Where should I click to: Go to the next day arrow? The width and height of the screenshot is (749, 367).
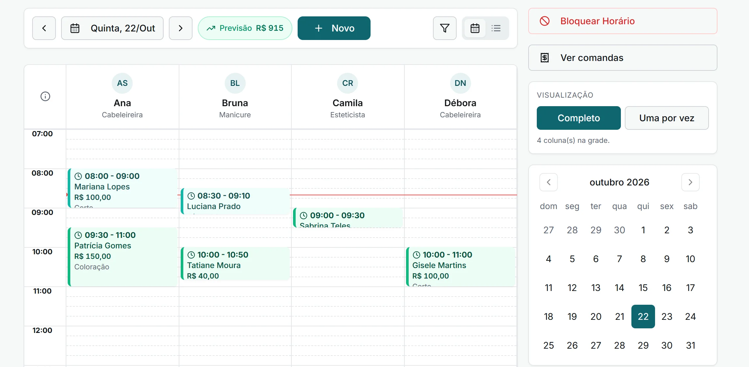(x=180, y=28)
